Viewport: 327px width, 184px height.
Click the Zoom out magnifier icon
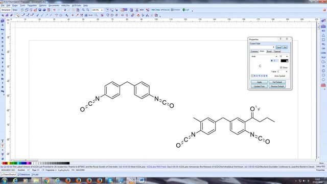tap(88, 10)
